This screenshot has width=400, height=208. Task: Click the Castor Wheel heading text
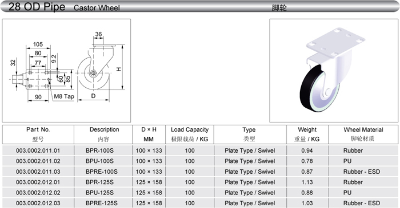pyautogui.click(x=97, y=8)
